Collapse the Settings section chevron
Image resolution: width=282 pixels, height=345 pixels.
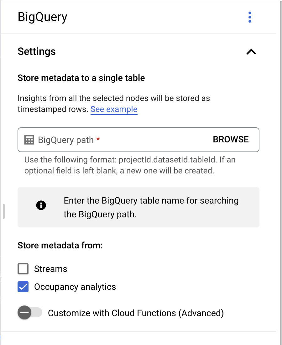[251, 52]
